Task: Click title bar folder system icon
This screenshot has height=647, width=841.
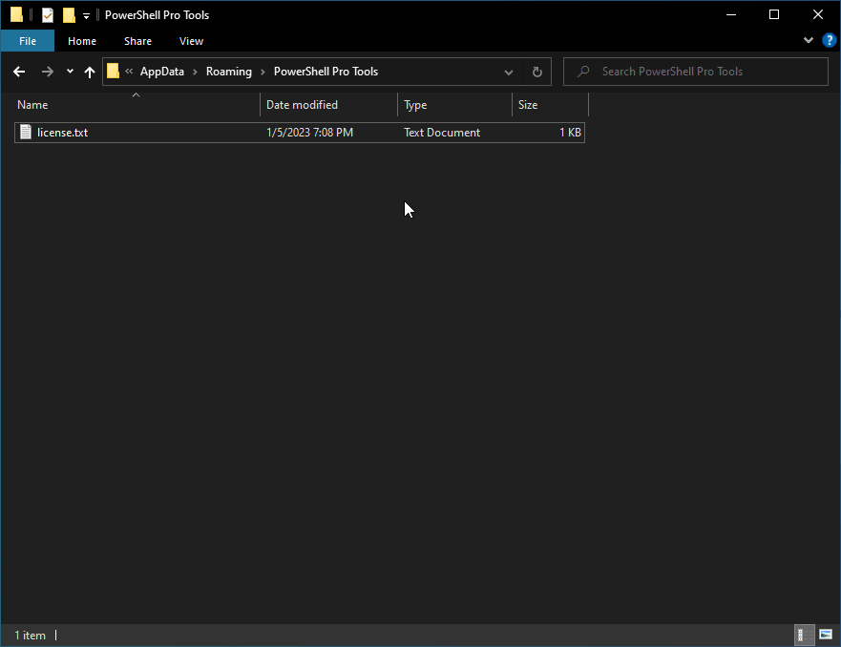Action: click(16, 15)
